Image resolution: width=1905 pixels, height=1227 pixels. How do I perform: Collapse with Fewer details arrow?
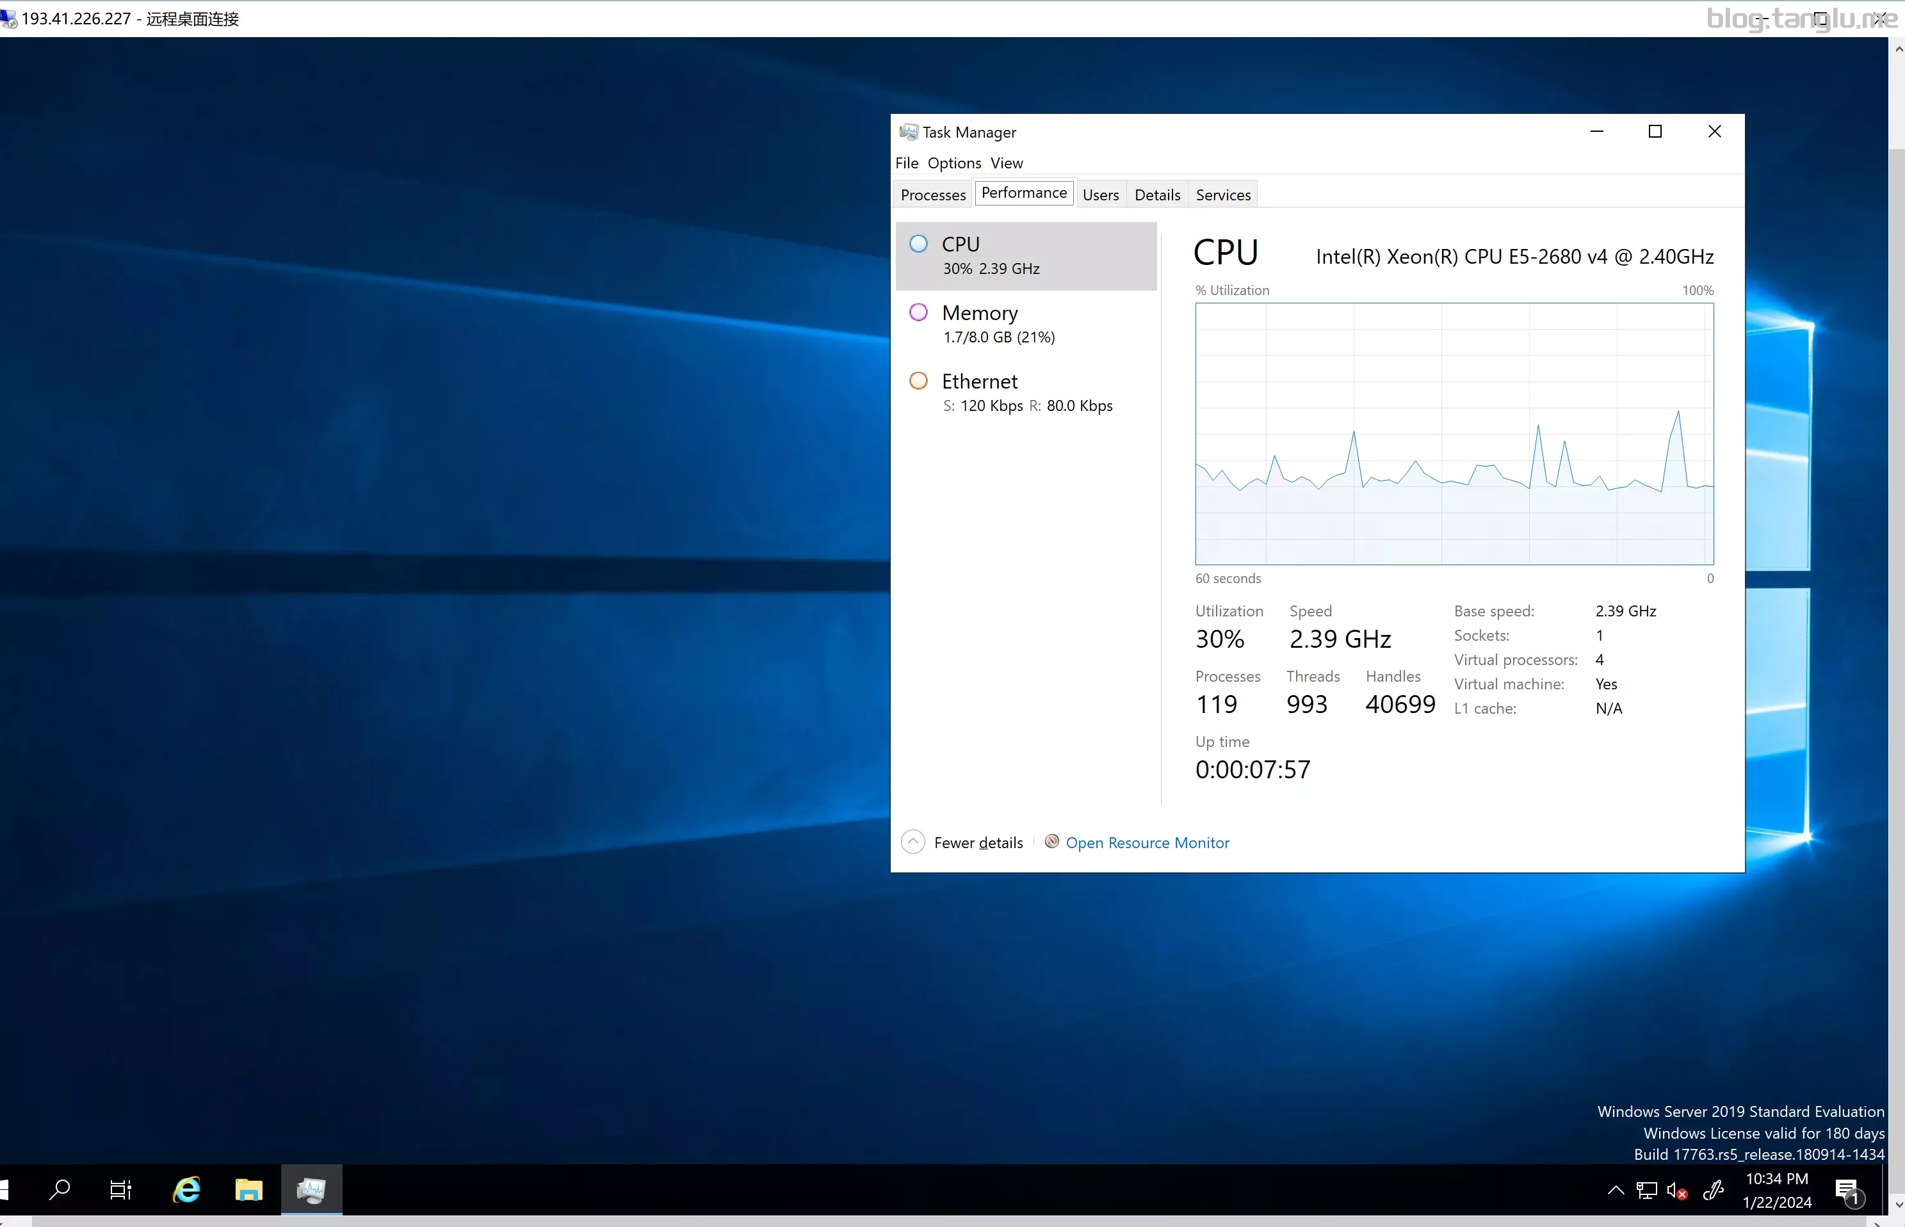pyautogui.click(x=912, y=842)
